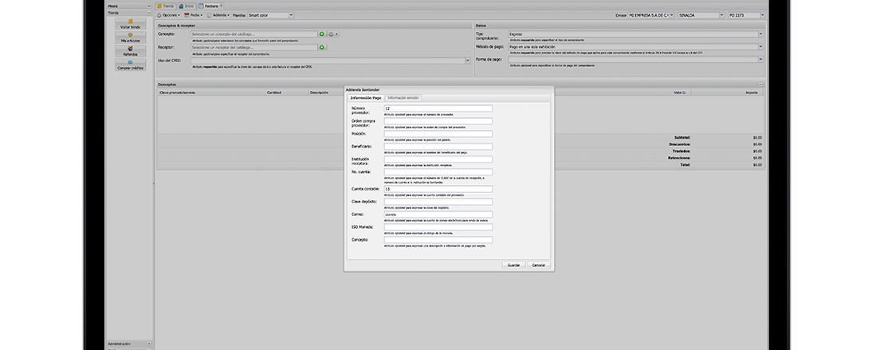
Task: Open the Tipo comprobante dropdown
Action: (x=760, y=34)
